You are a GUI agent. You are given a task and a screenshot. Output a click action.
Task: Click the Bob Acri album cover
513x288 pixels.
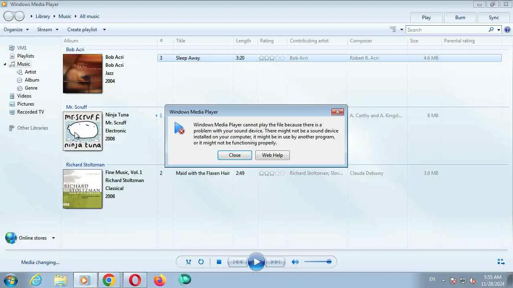(x=83, y=74)
